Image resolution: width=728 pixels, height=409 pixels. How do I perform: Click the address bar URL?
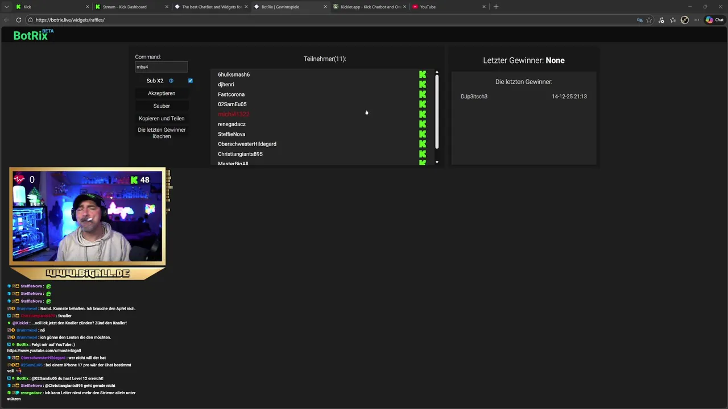click(70, 20)
